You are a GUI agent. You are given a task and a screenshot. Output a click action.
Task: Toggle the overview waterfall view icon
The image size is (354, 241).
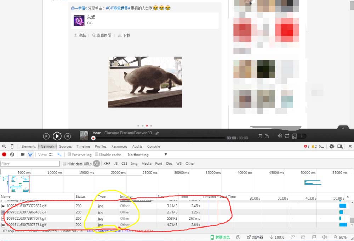click(59, 155)
